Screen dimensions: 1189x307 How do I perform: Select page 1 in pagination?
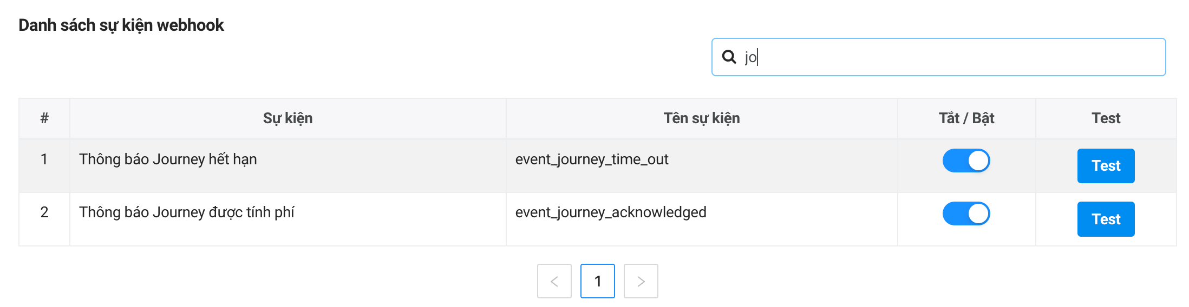pos(597,281)
